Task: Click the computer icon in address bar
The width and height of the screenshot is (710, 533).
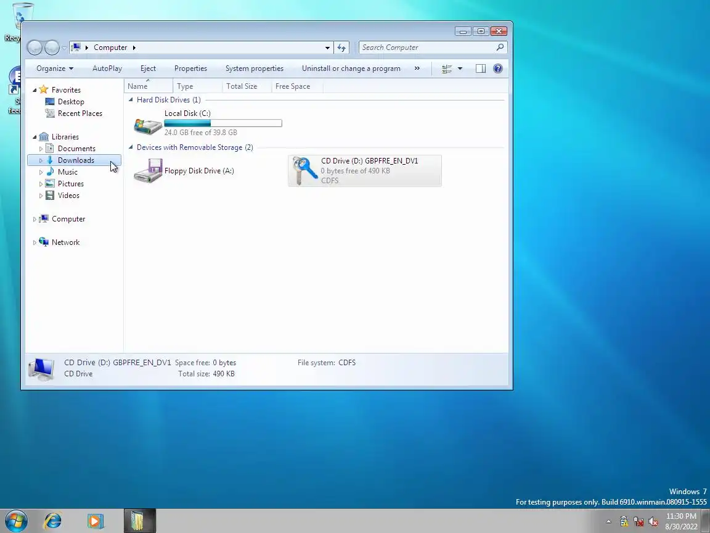Action: [x=76, y=48]
